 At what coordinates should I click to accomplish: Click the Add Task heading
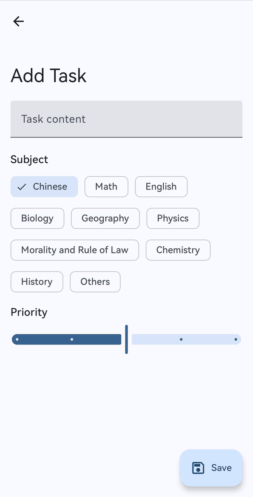(48, 75)
